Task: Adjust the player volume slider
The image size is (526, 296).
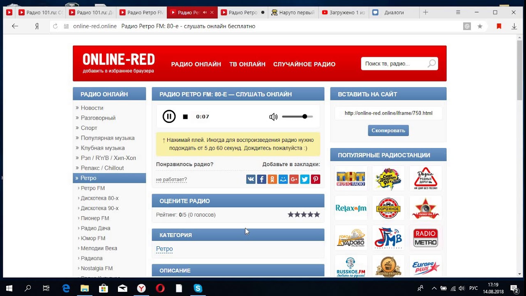Action: 298,117
